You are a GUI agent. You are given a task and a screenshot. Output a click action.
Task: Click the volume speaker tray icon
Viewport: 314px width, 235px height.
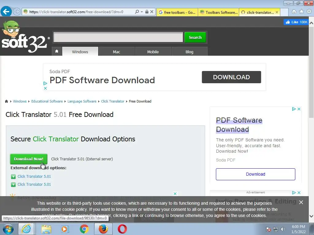point(283,229)
